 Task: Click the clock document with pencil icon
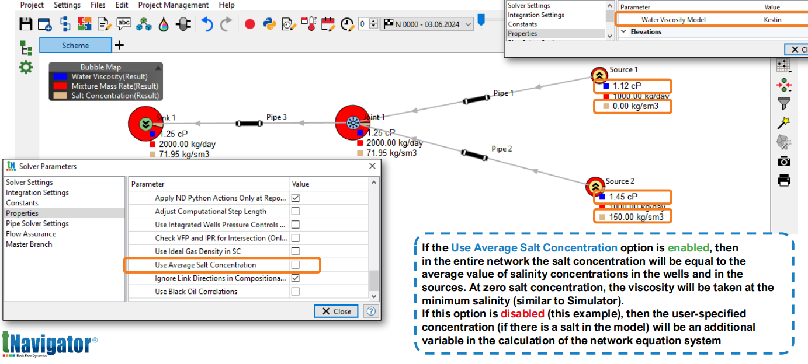[x=289, y=24]
